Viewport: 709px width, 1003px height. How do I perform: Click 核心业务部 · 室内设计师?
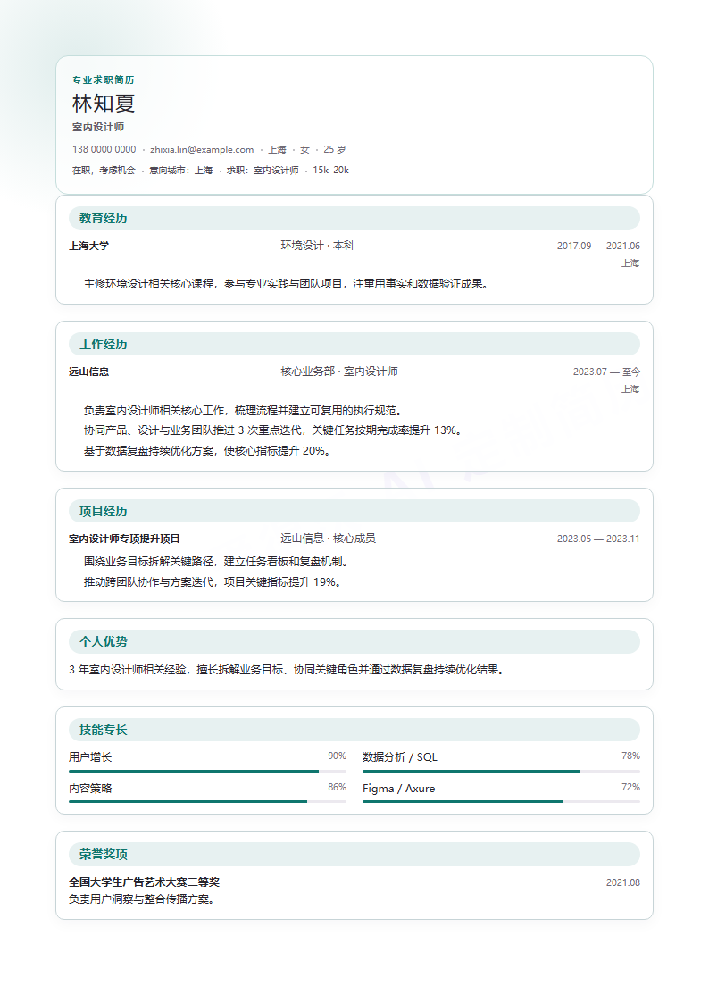[339, 372]
